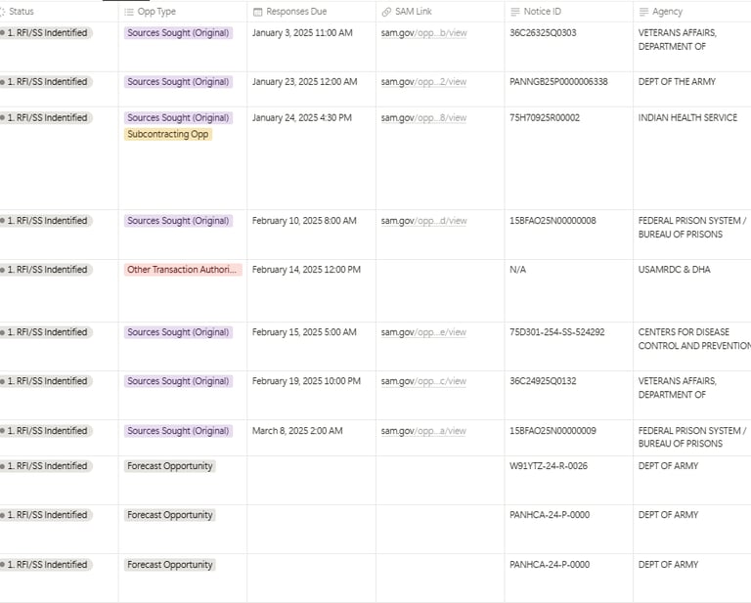This screenshot has height=603, width=751.
Task: Click the Notice ID text column icon
Action: (515, 12)
